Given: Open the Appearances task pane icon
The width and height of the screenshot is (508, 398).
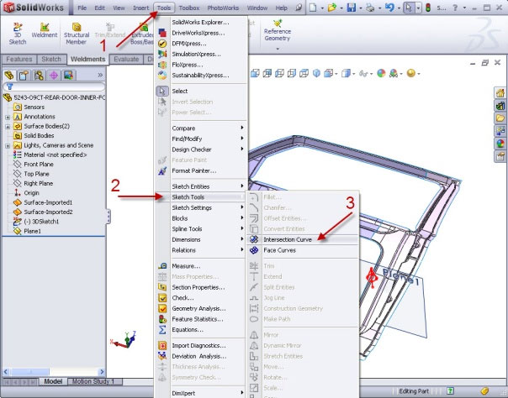Looking at the screenshot, I should coord(500,144).
